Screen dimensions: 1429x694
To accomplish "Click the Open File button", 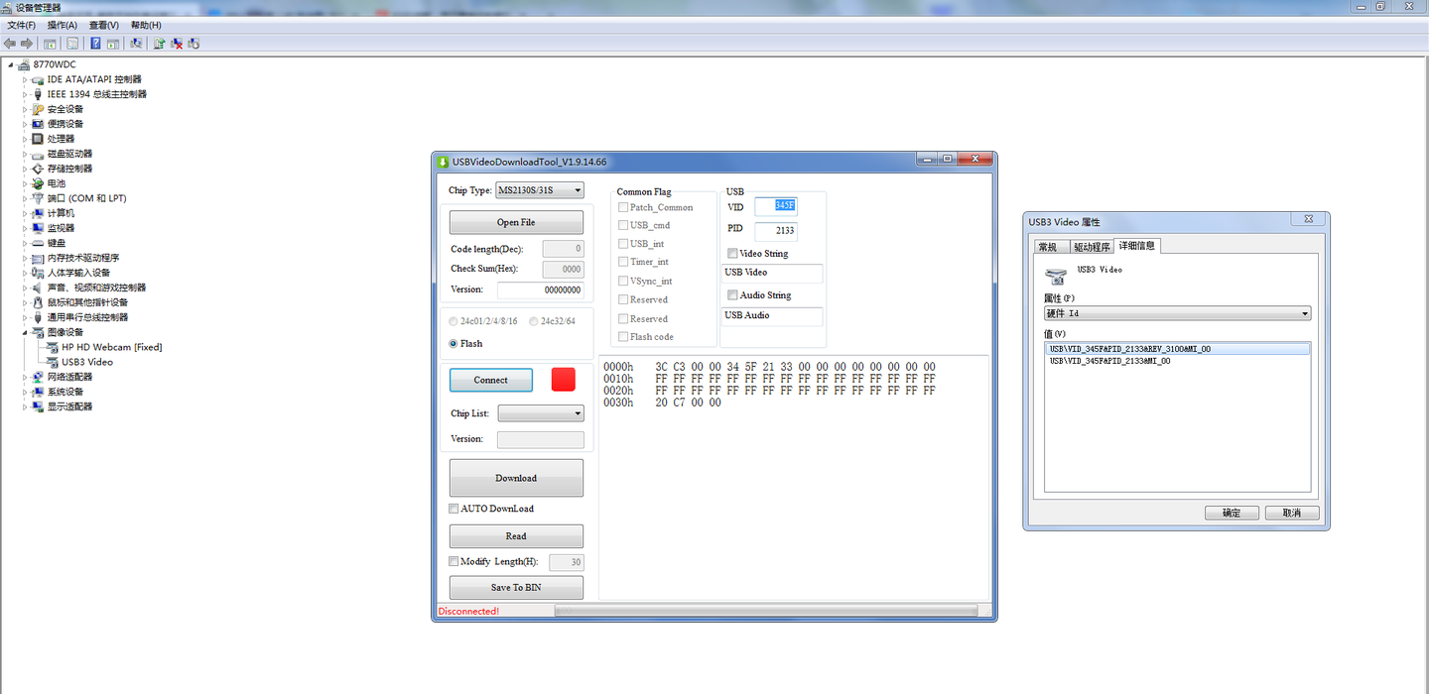I will pos(516,222).
